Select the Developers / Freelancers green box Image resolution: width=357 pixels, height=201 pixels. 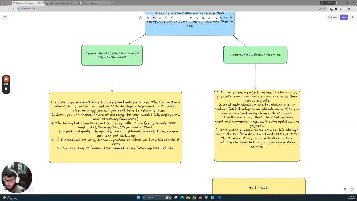[255, 55]
